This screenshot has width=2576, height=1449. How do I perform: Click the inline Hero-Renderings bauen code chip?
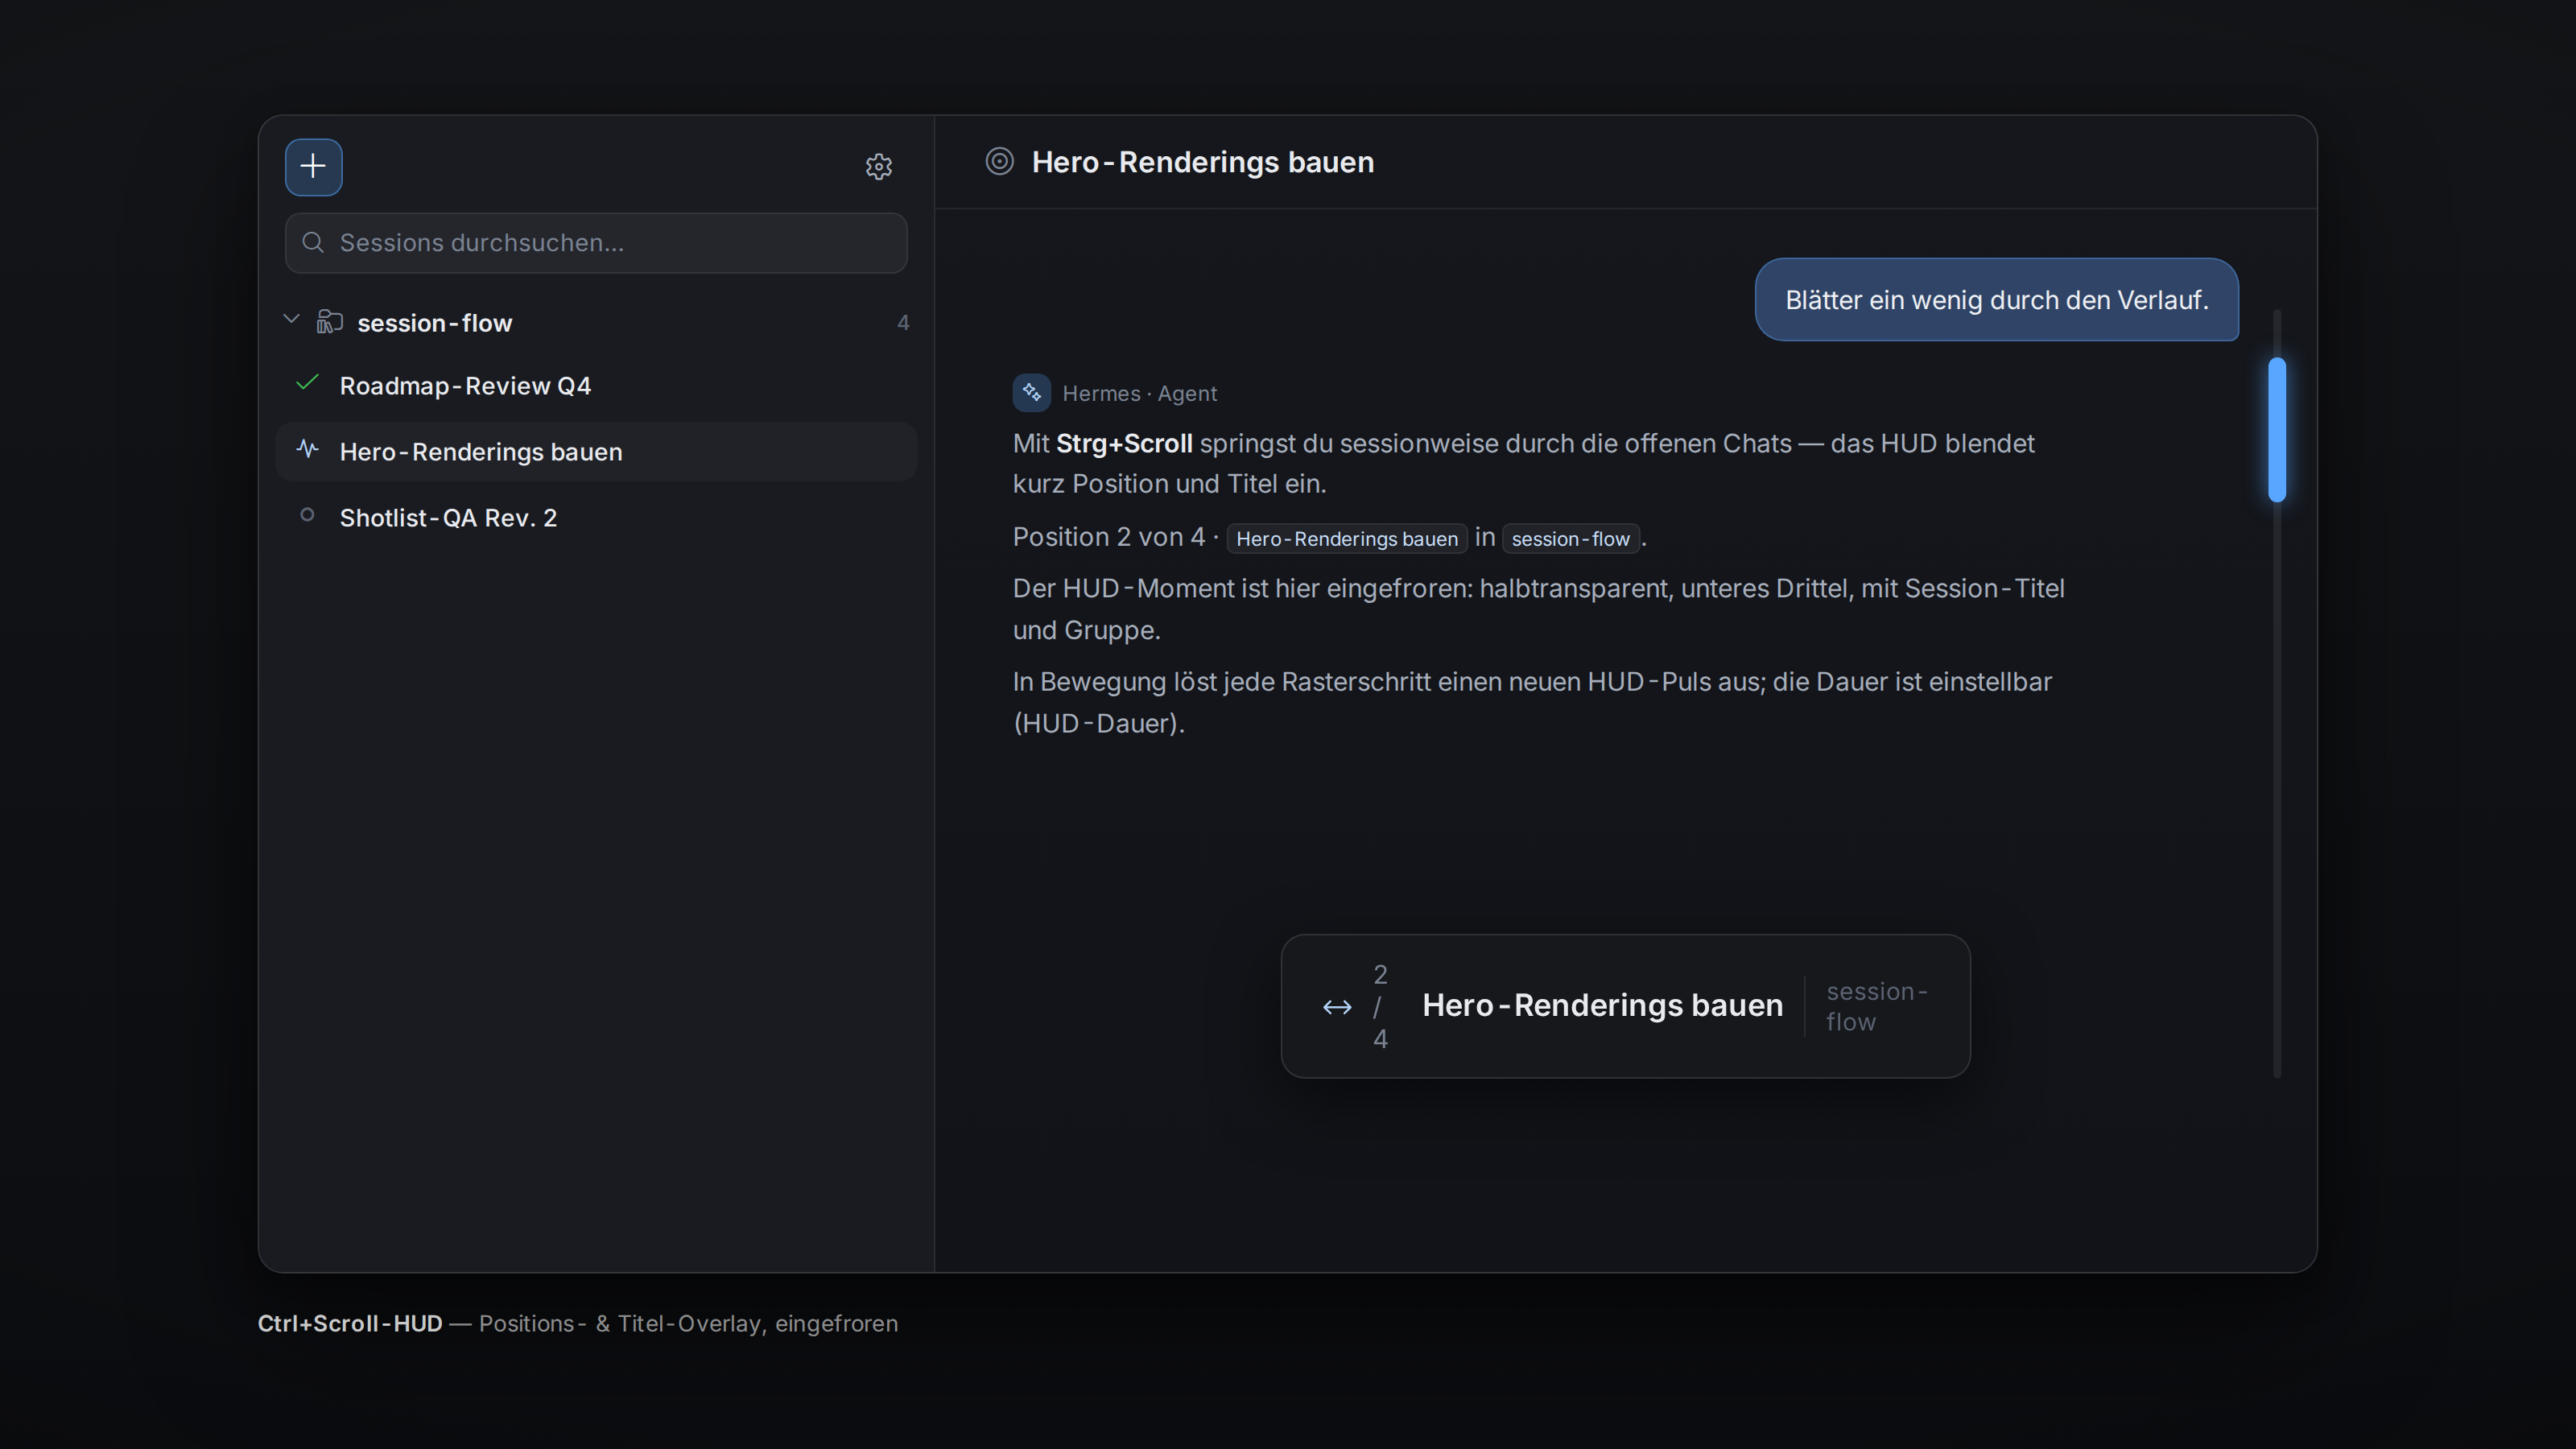pos(1347,539)
